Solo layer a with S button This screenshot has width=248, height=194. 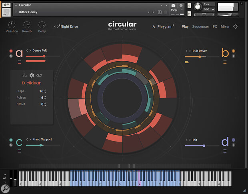click(11, 56)
